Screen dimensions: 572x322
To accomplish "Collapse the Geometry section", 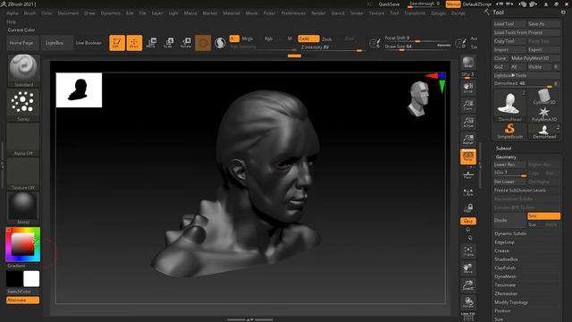I will click(x=506, y=157).
